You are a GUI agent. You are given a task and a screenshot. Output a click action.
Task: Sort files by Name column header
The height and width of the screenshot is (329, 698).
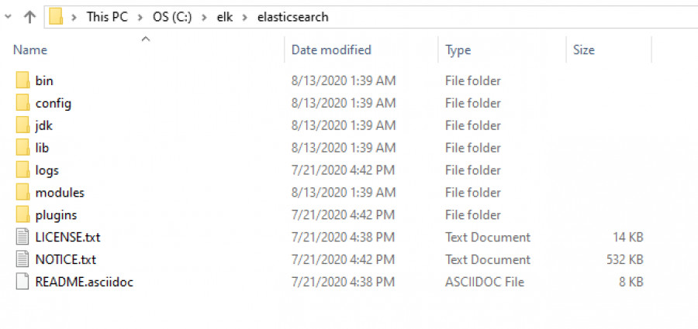point(30,50)
